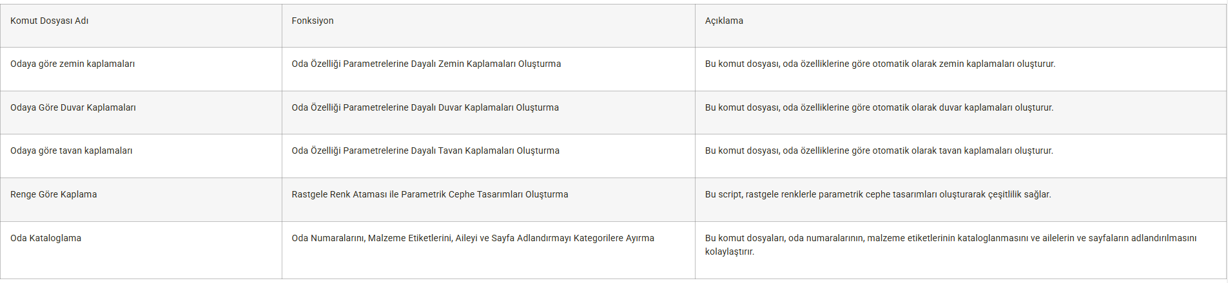This screenshot has width=1228, height=283.
Task: Click the duvar kaplamaları description text
Action: point(879,107)
